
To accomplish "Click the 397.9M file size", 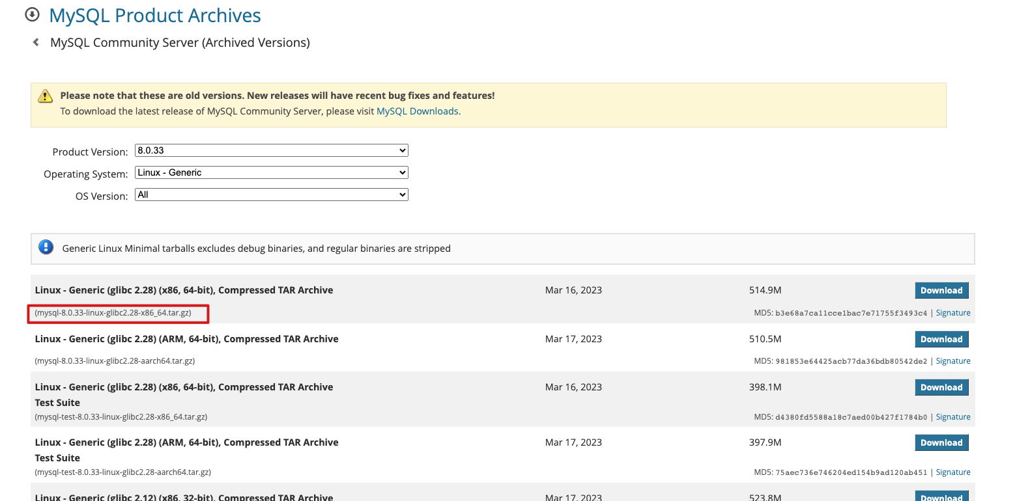I will (765, 442).
